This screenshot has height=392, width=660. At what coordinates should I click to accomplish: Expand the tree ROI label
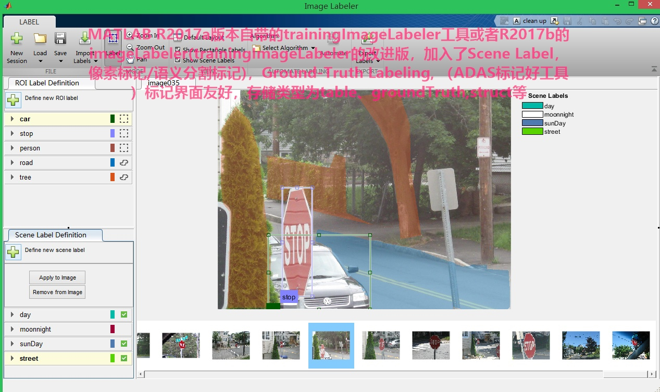(x=12, y=177)
